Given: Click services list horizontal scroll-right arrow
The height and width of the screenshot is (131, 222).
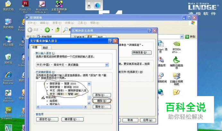Looking at the screenshot, I should pyautogui.click(x=85, y=107).
